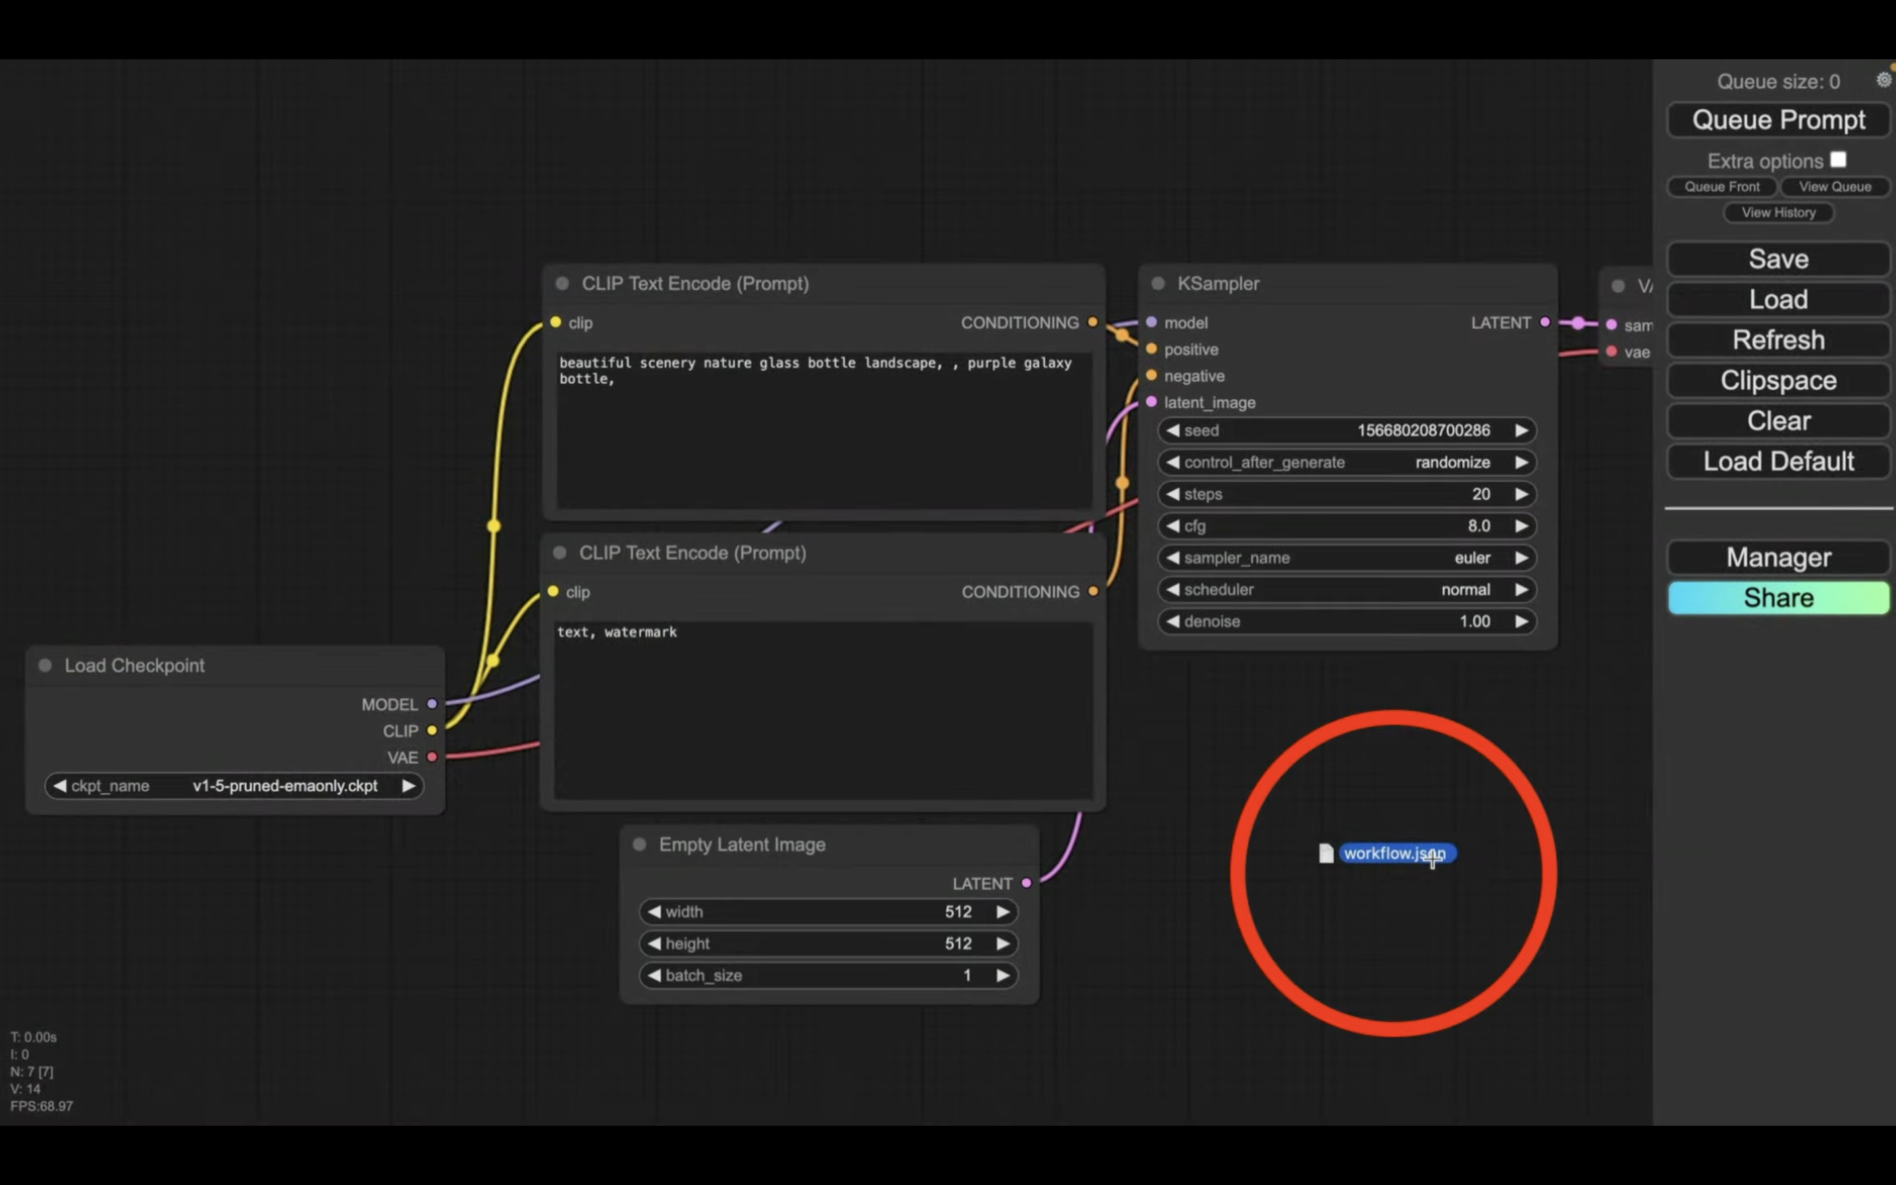
Task: Select previous checkpoint with ckpt_name left arrow
Action: click(x=59, y=786)
